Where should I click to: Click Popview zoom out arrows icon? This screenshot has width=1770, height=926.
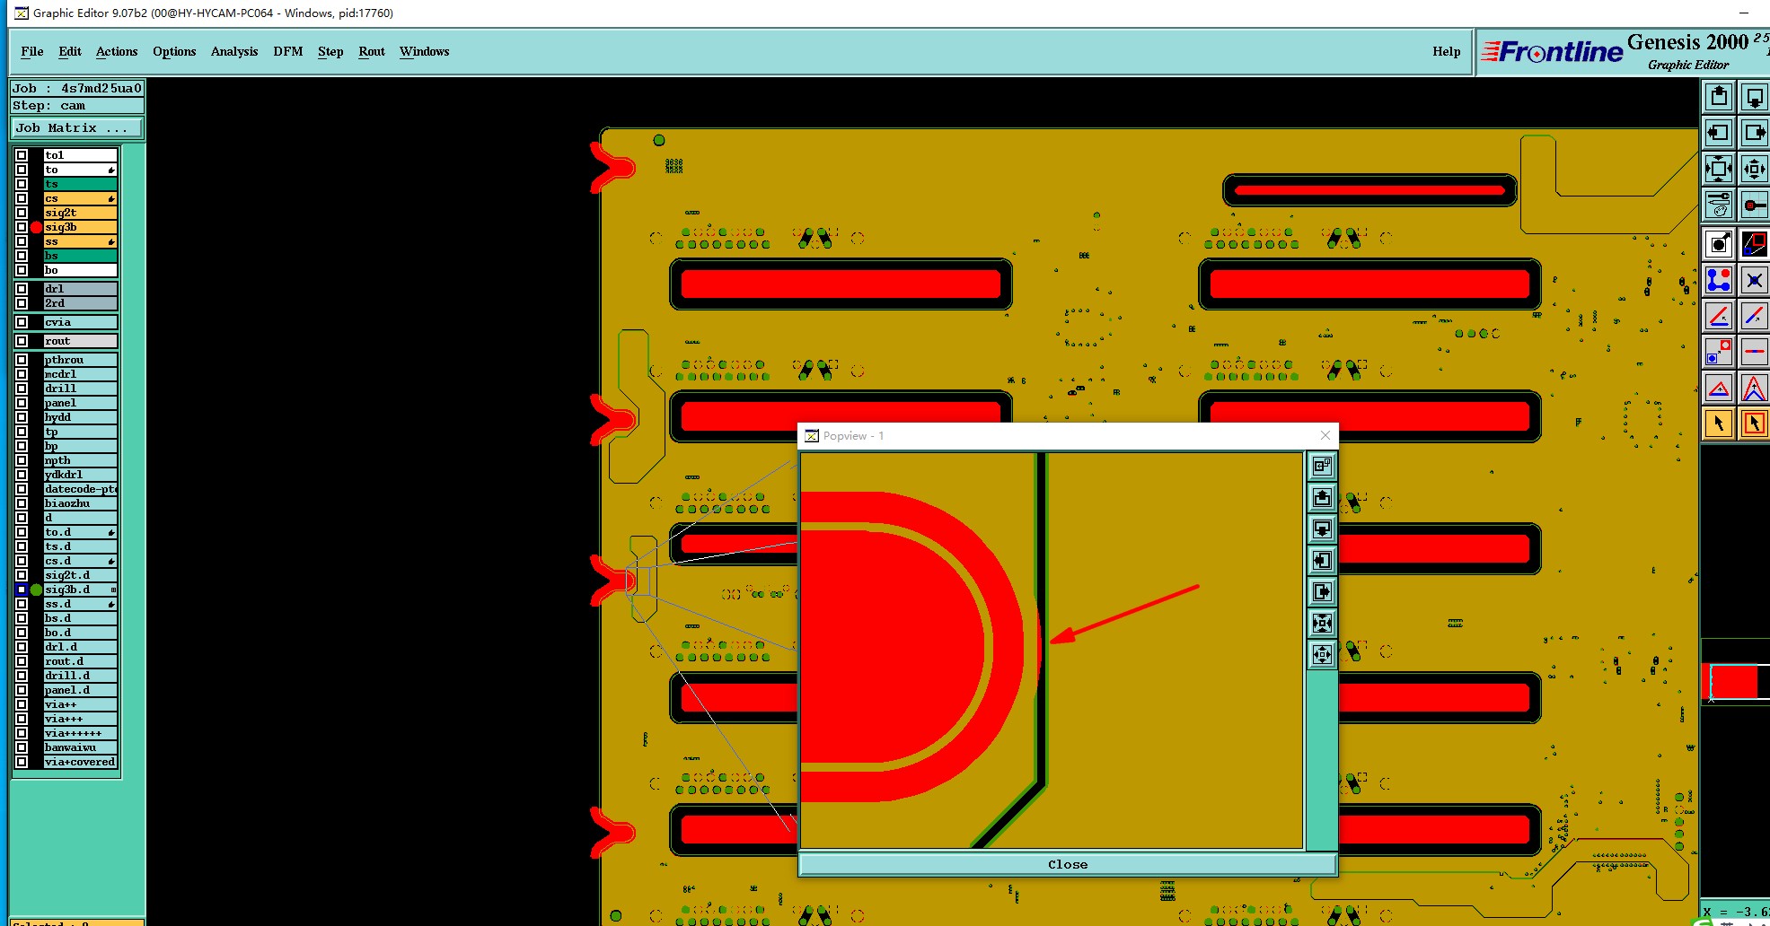pyautogui.click(x=1322, y=655)
